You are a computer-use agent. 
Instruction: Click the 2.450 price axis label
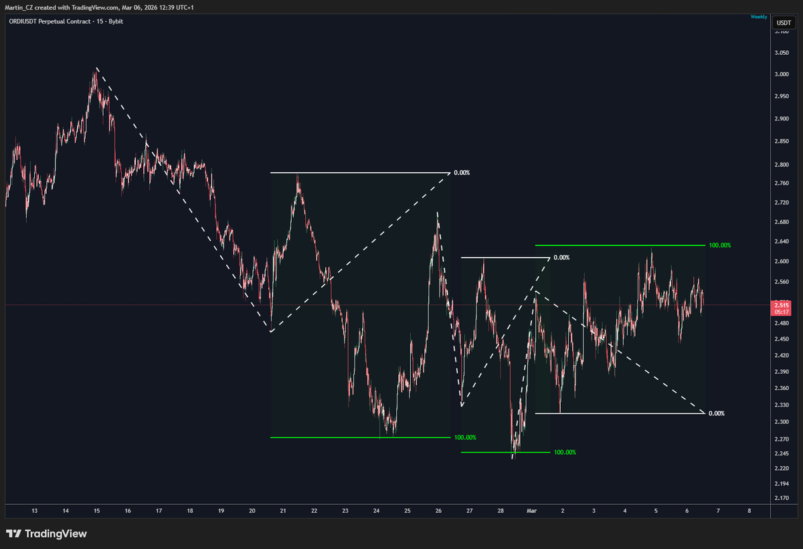click(782, 340)
